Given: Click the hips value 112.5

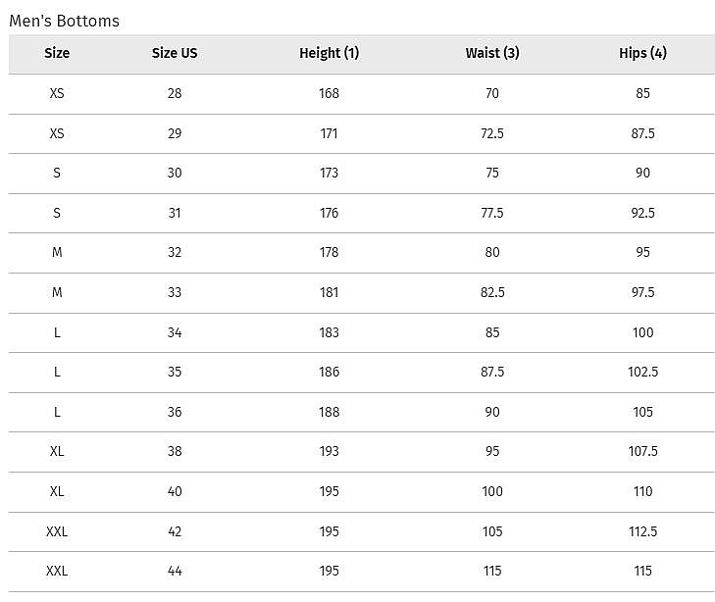Looking at the screenshot, I should (x=642, y=531).
